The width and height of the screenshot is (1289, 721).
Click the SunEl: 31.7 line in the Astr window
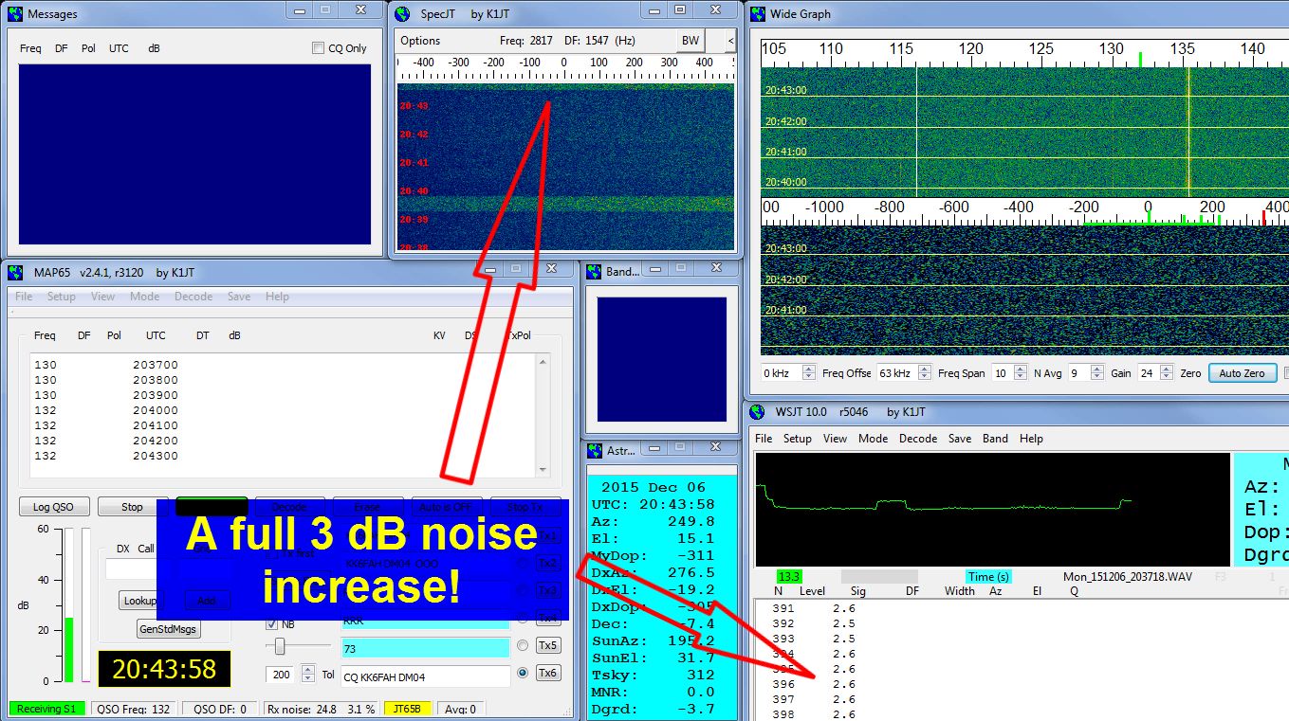point(653,658)
